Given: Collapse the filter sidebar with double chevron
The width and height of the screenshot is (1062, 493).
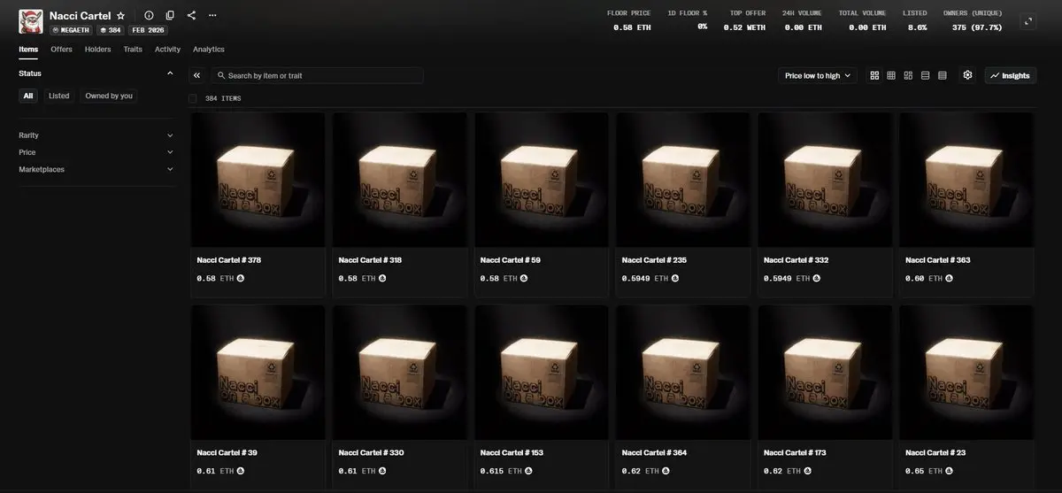Looking at the screenshot, I should (196, 76).
